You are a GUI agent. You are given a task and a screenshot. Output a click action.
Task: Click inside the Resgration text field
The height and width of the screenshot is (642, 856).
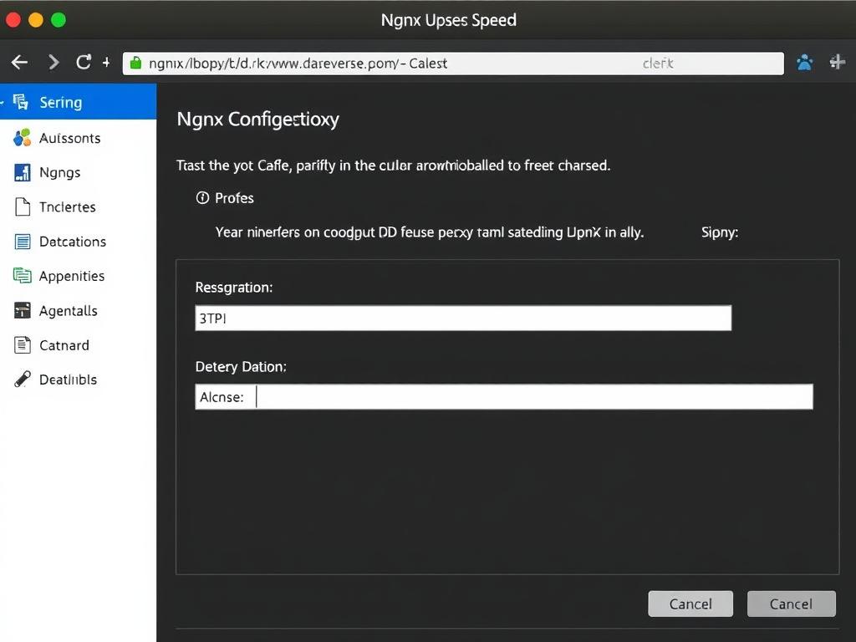[x=463, y=318]
